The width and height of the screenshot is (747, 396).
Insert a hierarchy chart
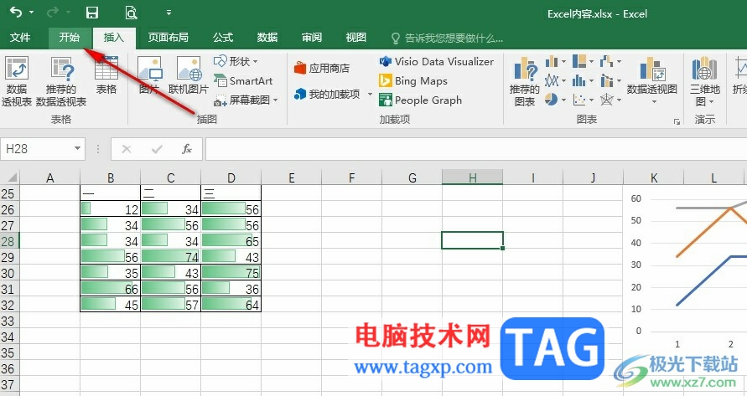click(583, 61)
